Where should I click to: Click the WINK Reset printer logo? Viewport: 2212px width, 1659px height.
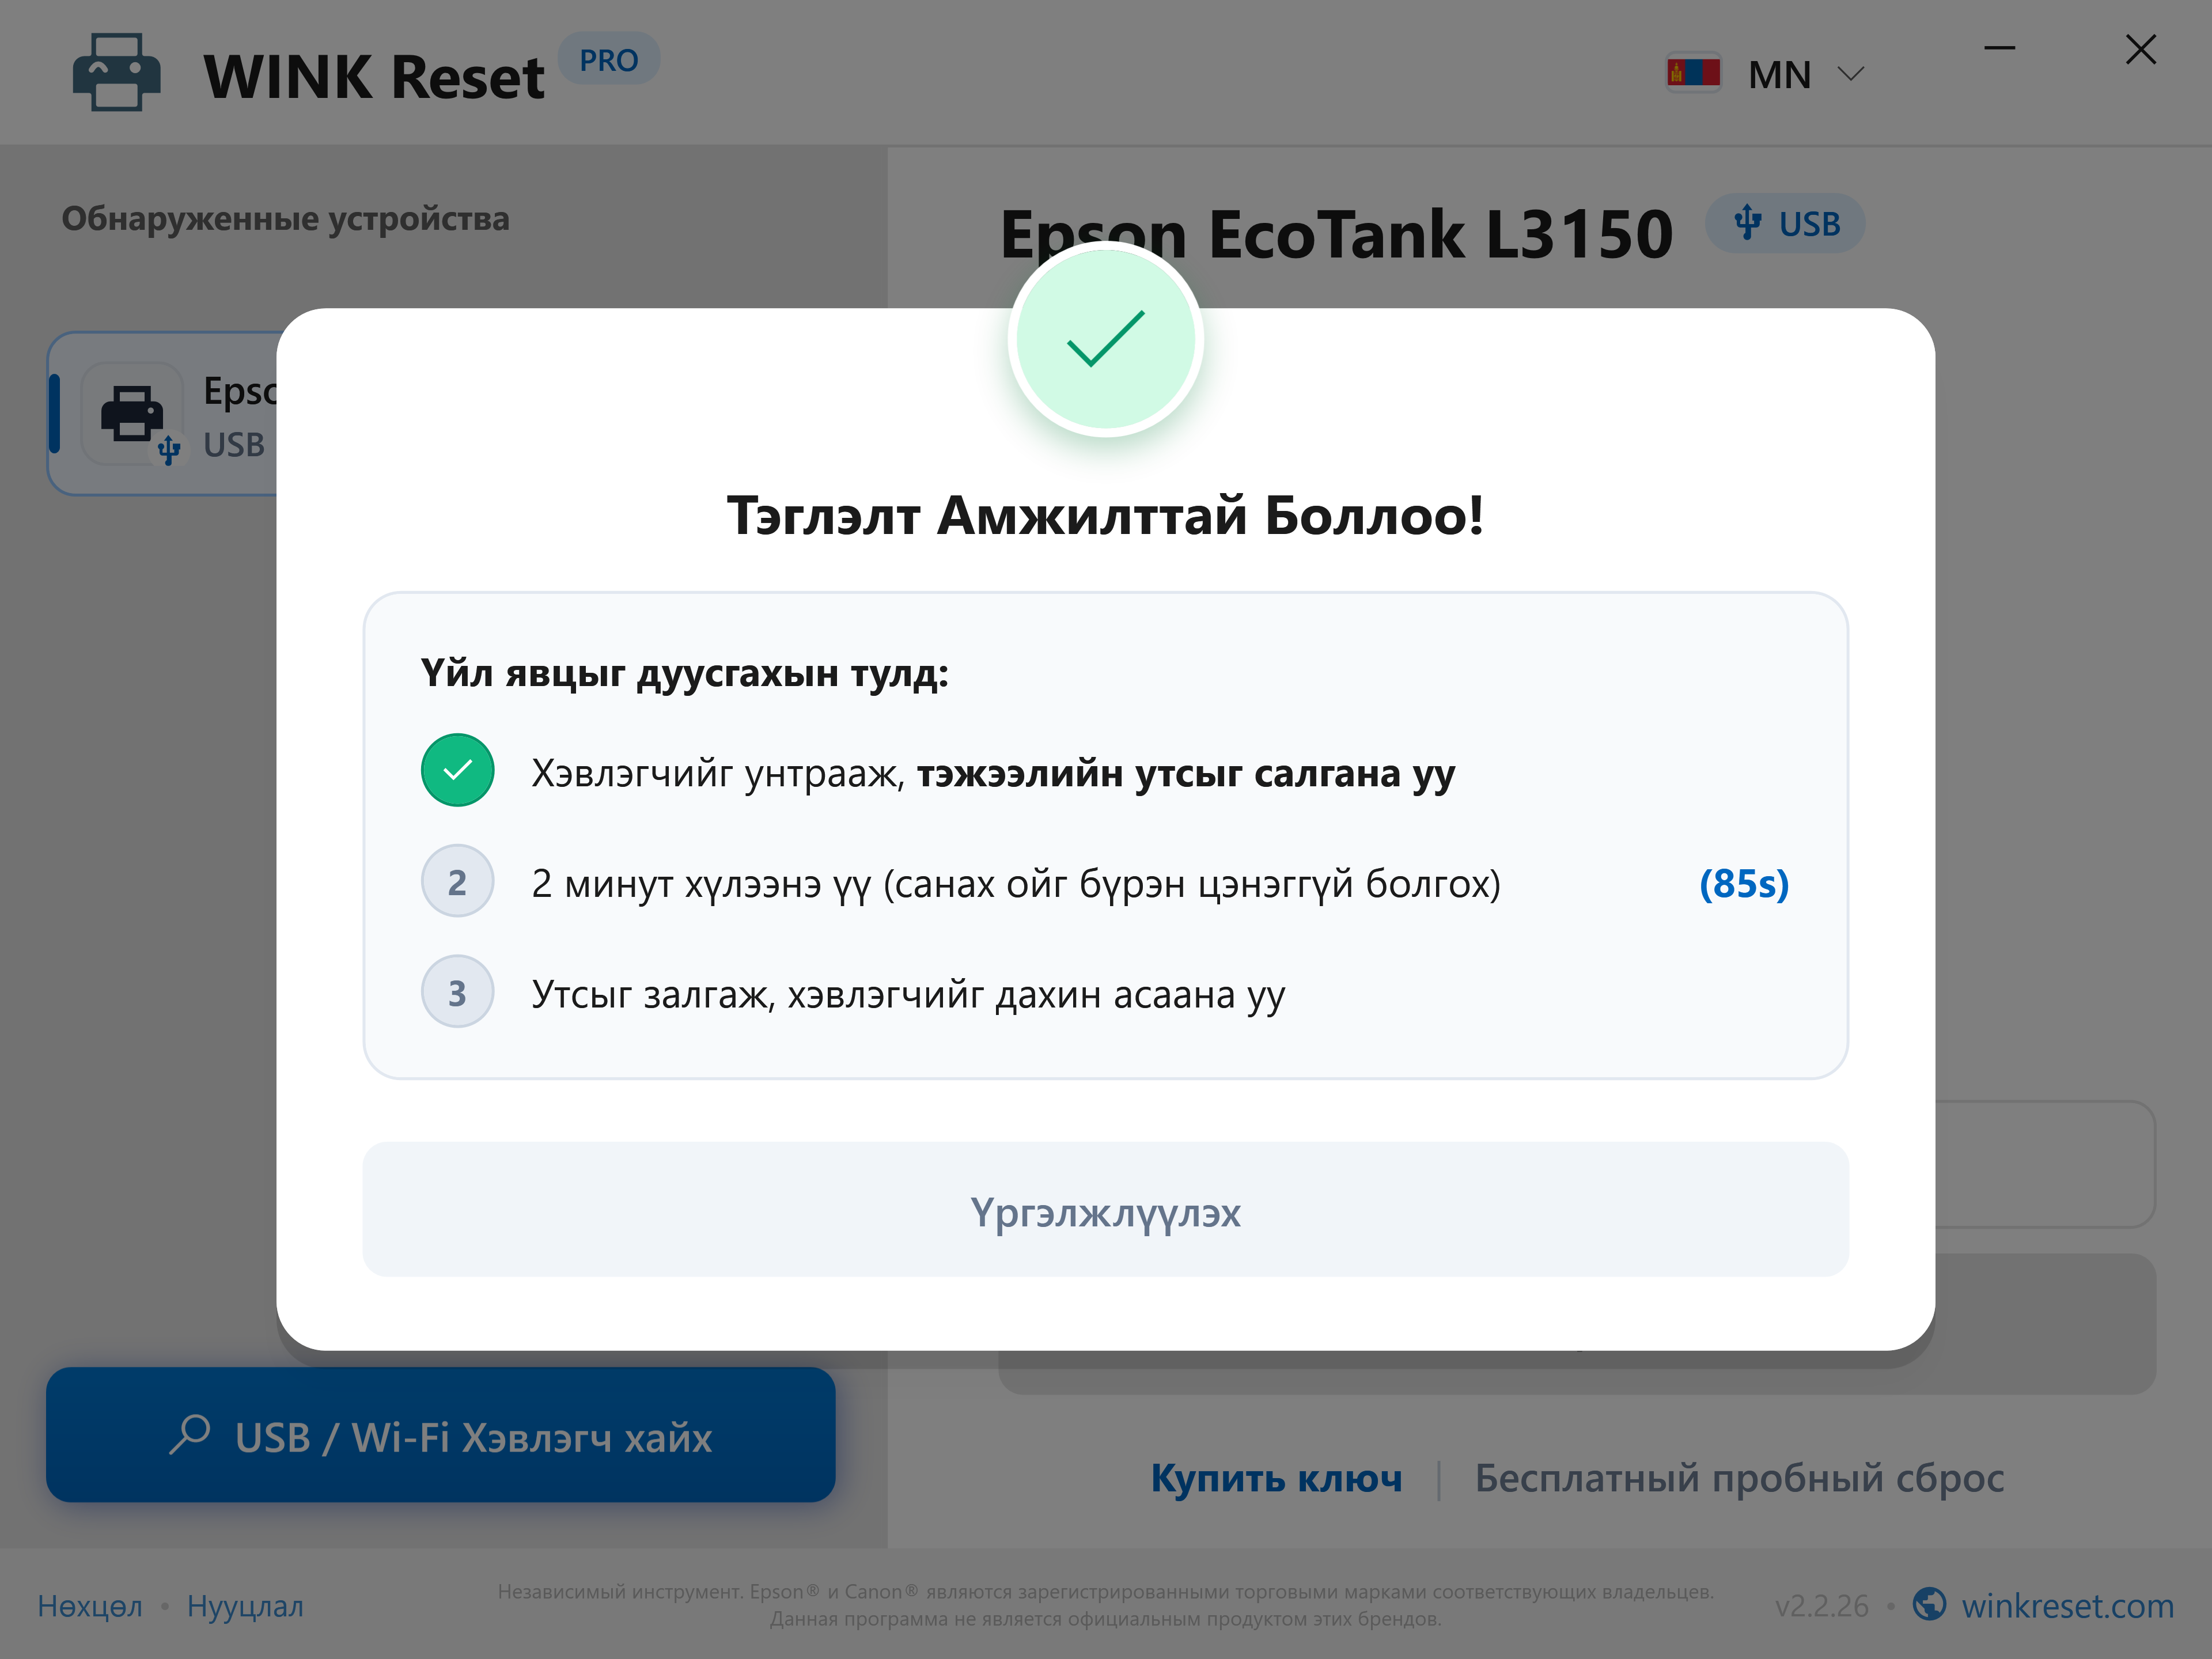(x=116, y=73)
